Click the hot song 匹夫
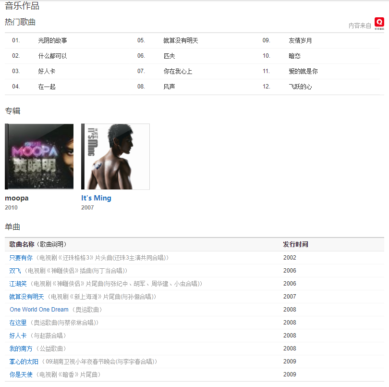This screenshot has height=387, width=389. pos(169,56)
